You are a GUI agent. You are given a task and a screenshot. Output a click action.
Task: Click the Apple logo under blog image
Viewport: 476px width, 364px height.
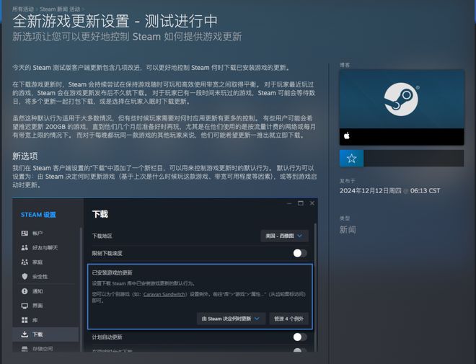[347, 136]
